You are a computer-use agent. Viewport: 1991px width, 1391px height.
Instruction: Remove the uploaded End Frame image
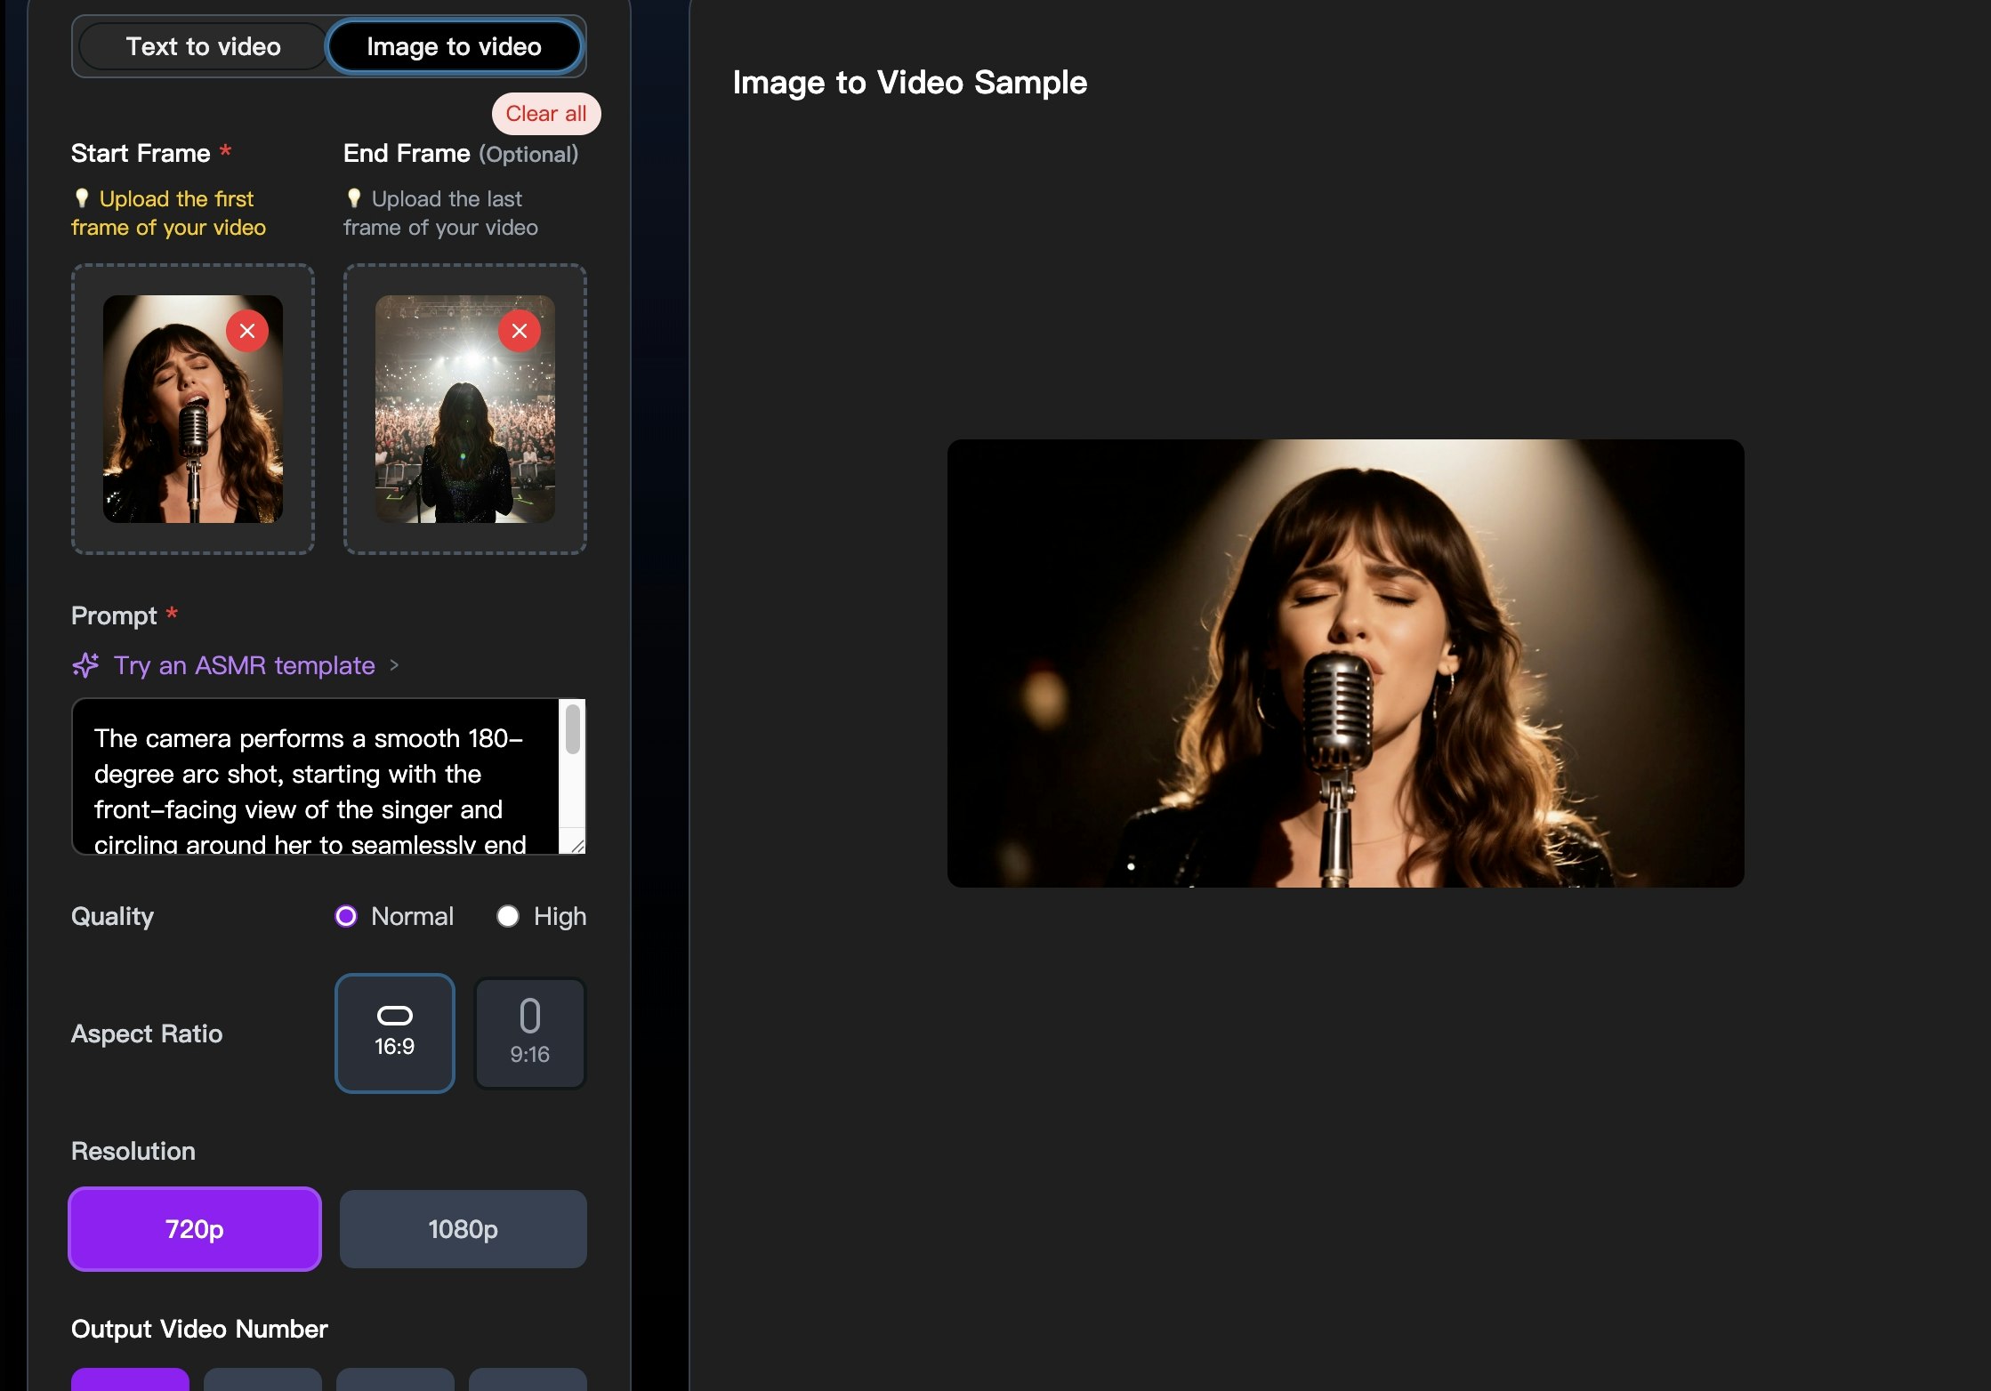520,330
